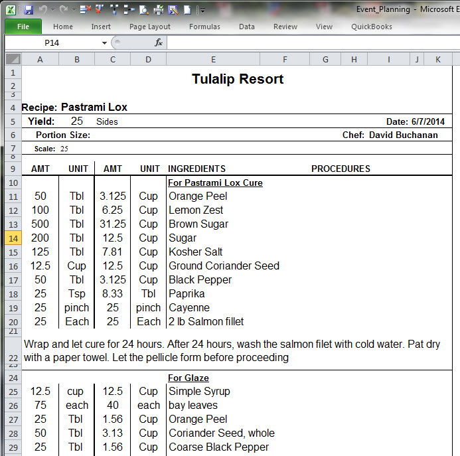The height and width of the screenshot is (456, 460).
Task: Switch to the Home ribbon tab
Action: point(63,27)
